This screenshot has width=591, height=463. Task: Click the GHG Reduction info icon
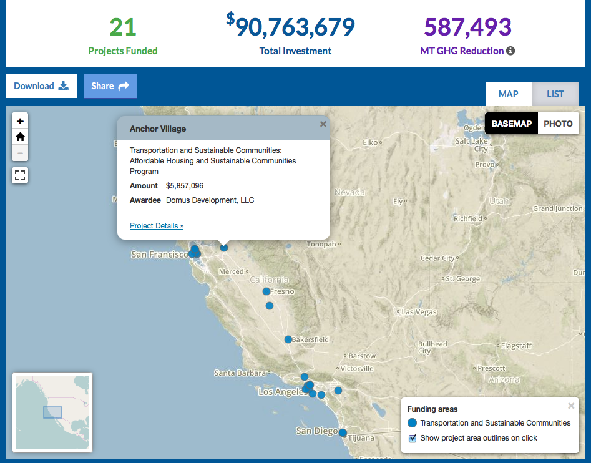pos(510,51)
